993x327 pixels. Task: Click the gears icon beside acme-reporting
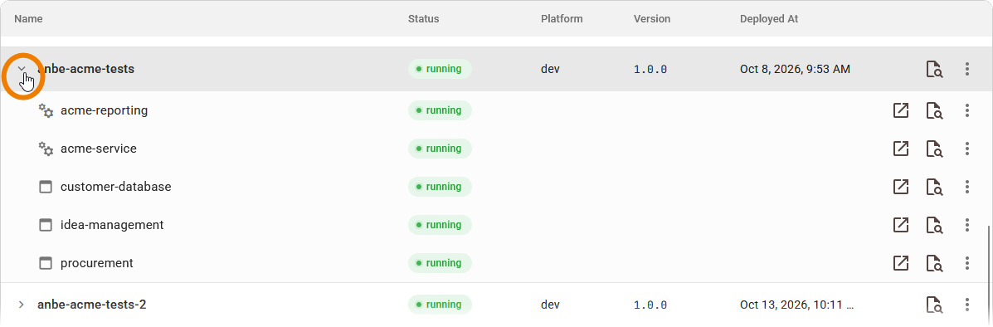click(x=46, y=111)
